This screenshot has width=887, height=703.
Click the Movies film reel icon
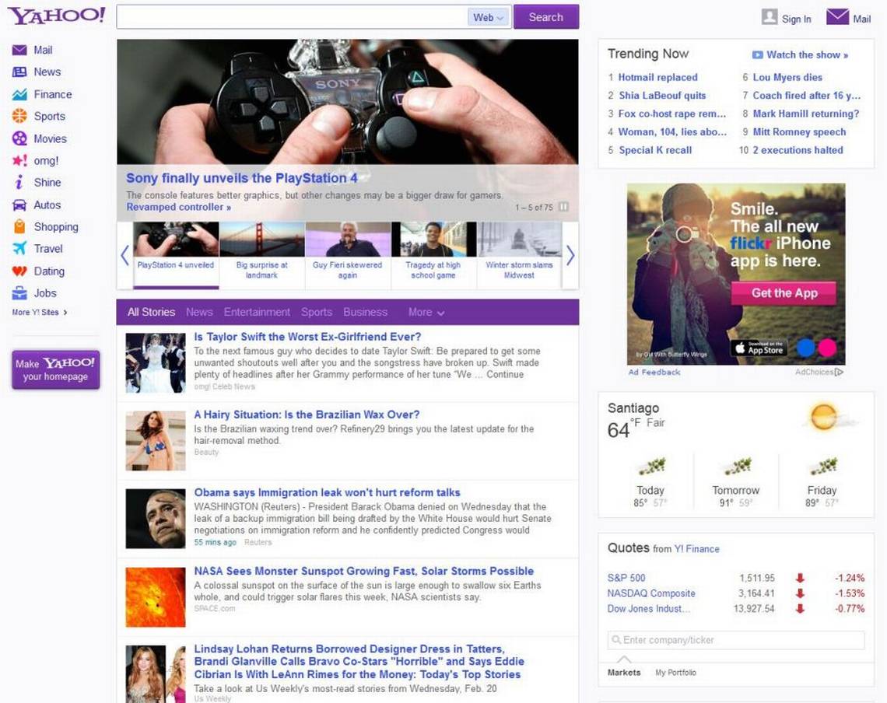click(x=19, y=138)
